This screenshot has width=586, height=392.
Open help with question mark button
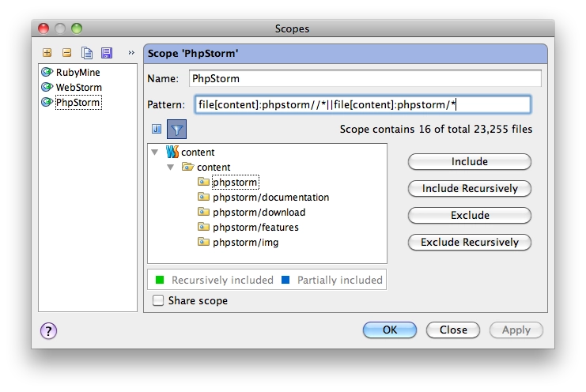pyautogui.click(x=48, y=331)
